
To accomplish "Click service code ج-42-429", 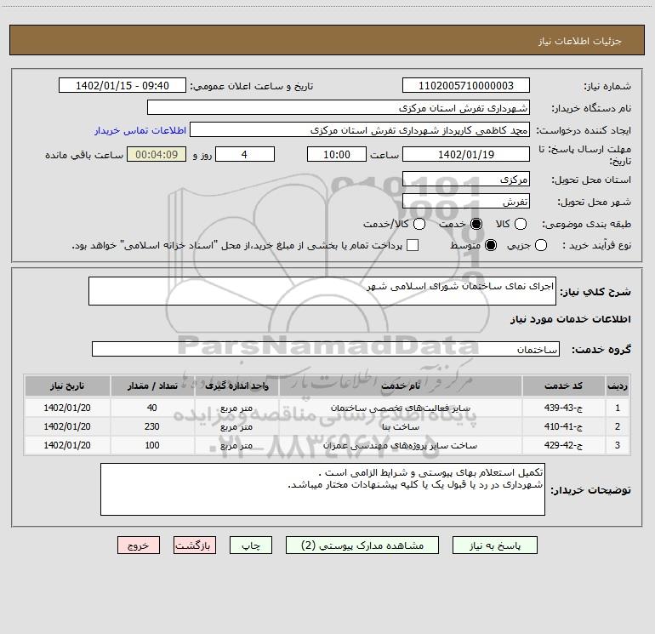I will click(563, 446).
